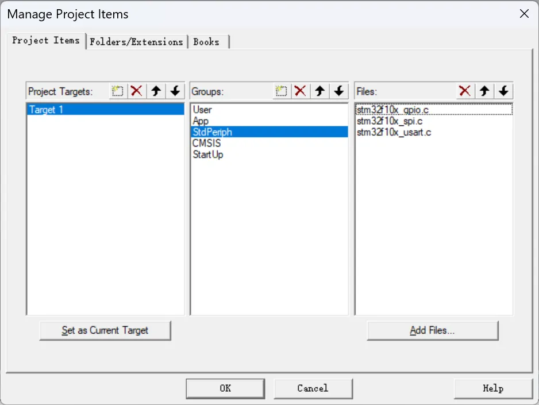Open the Add Files dialog
539x405 pixels.
coord(433,330)
